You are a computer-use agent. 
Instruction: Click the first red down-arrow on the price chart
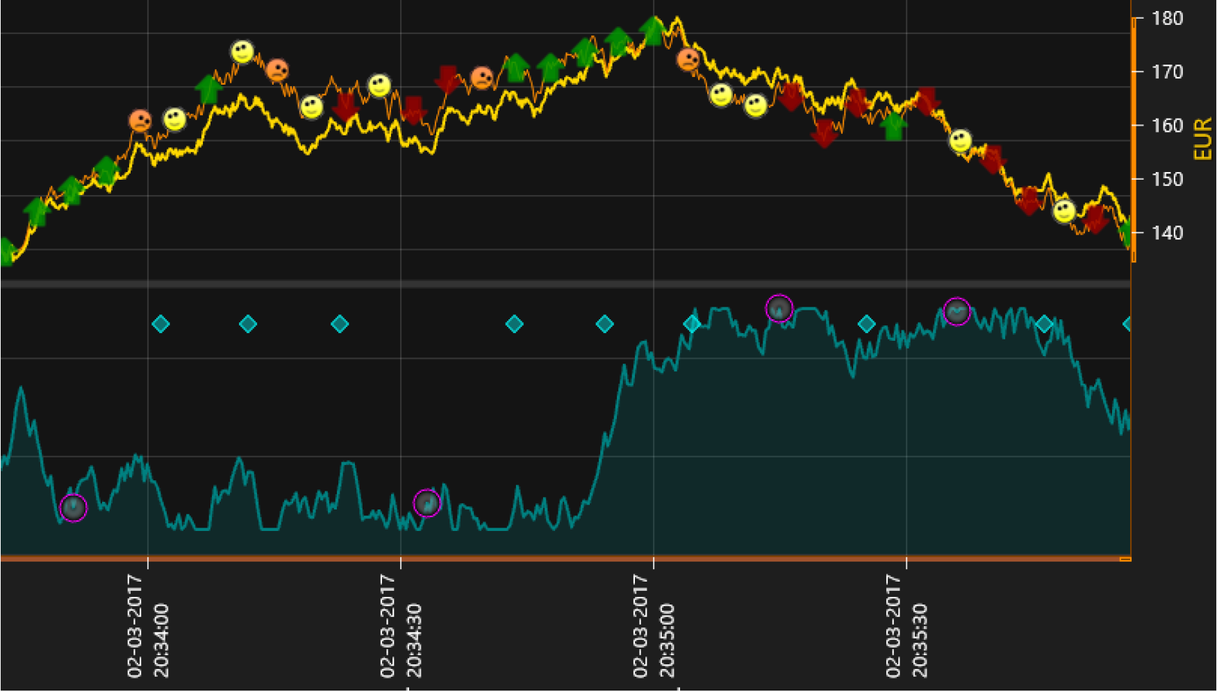(x=345, y=108)
